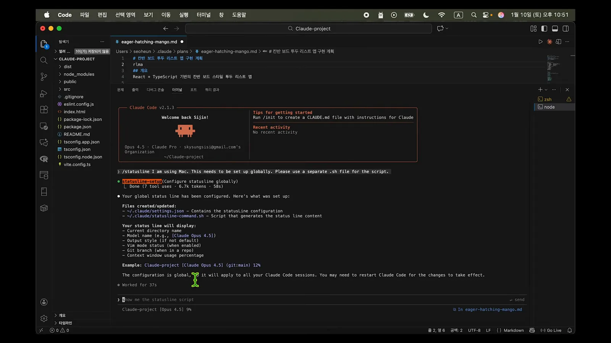
Task: Select the eager-hatching-mango.md editor tab
Action: (149, 42)
